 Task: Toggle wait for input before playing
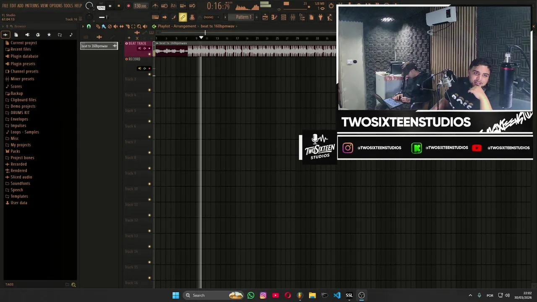click(x=164, y=6)
